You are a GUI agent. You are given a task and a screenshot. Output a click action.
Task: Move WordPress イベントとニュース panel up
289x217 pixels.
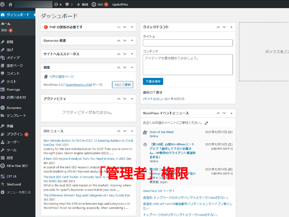(x=218, y=113)
